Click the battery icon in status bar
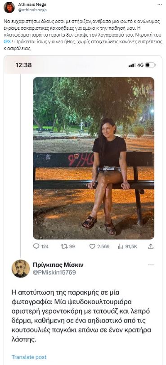 point(150,65)
